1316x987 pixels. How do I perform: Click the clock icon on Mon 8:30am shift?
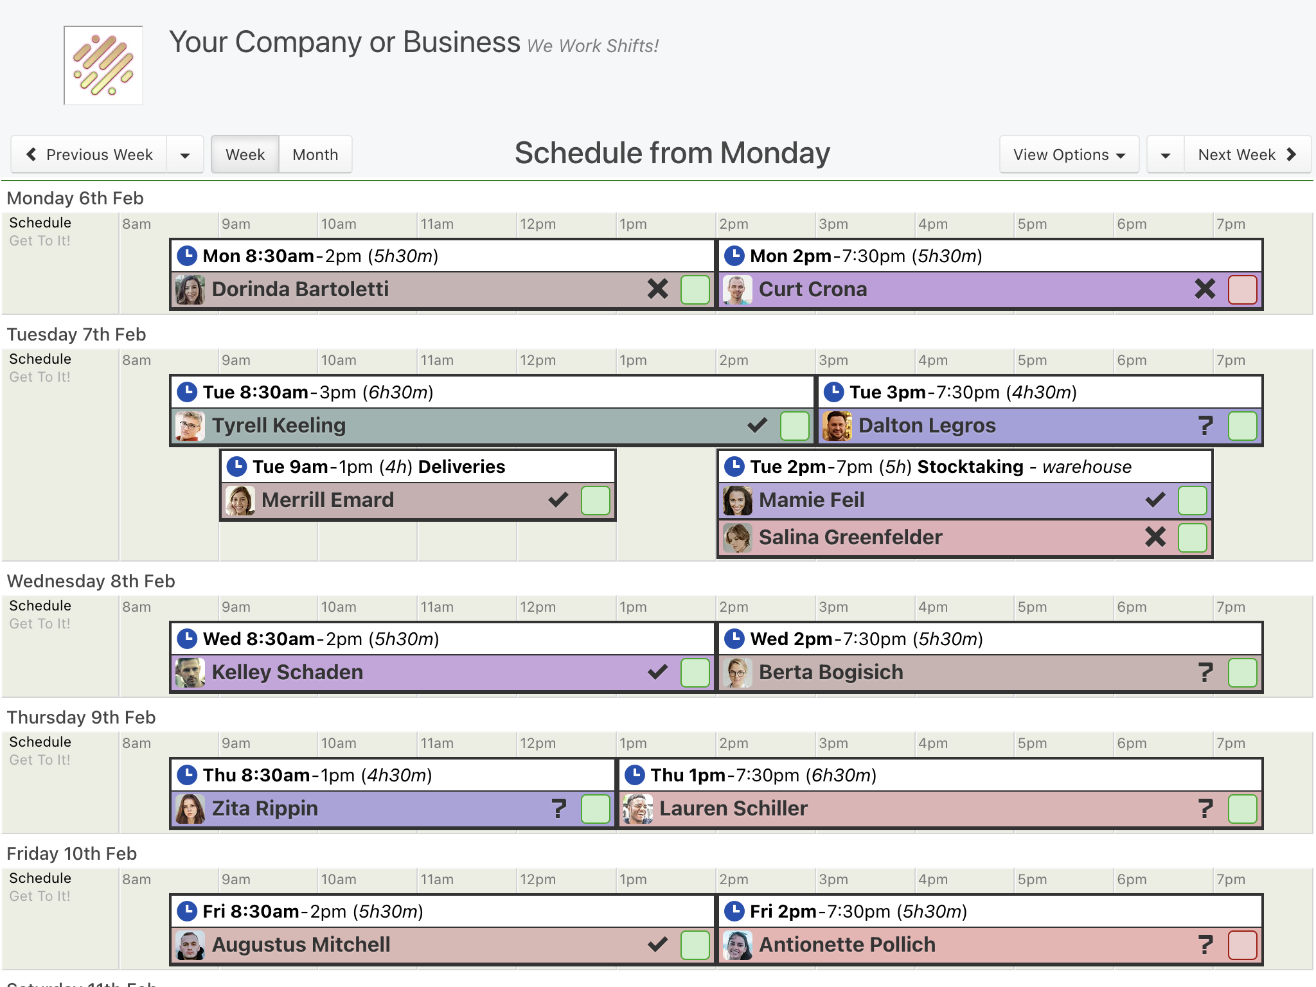187,256
